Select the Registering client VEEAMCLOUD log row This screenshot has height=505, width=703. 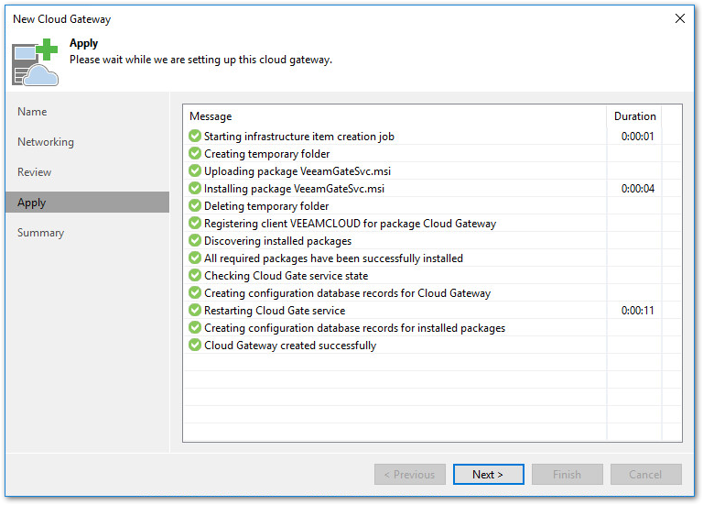[x=350, y=224]
